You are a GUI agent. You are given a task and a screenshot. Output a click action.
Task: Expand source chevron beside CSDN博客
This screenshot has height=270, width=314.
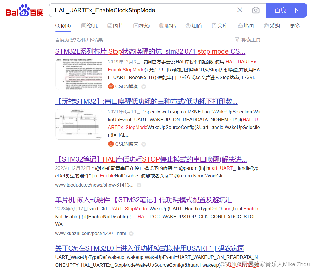coord(143,86)
